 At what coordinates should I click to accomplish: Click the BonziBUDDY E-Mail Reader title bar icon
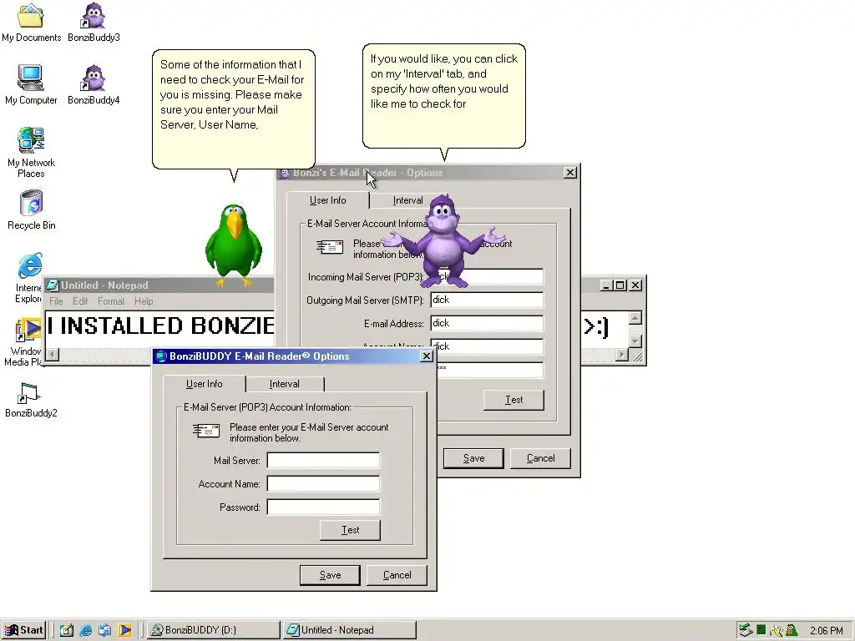160,356
